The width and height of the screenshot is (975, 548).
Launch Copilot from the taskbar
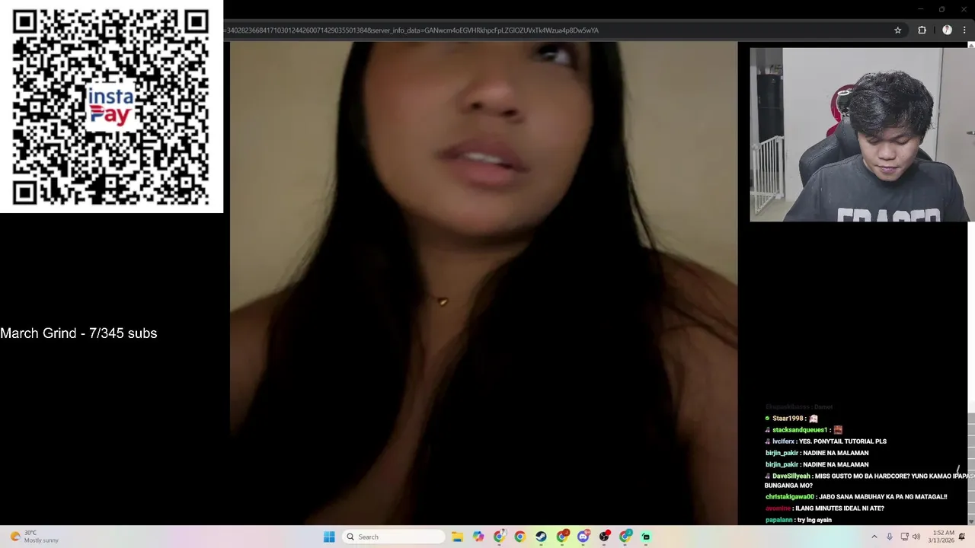[478, 537]
